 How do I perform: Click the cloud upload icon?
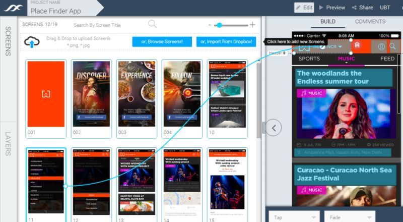[x=32, y=42]
